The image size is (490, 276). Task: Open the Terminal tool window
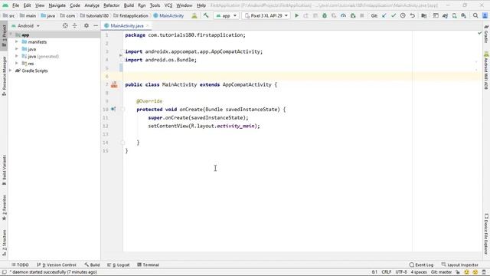148,264
